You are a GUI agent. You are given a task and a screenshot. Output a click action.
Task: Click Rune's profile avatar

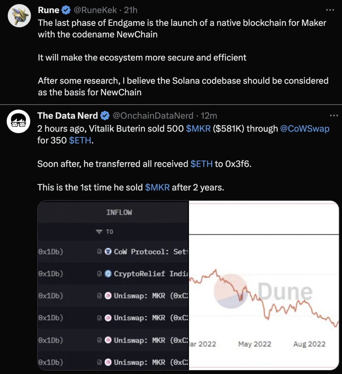coord(19,16)
